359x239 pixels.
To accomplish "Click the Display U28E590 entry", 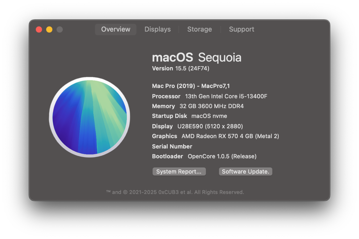I will tap(197, 126).
